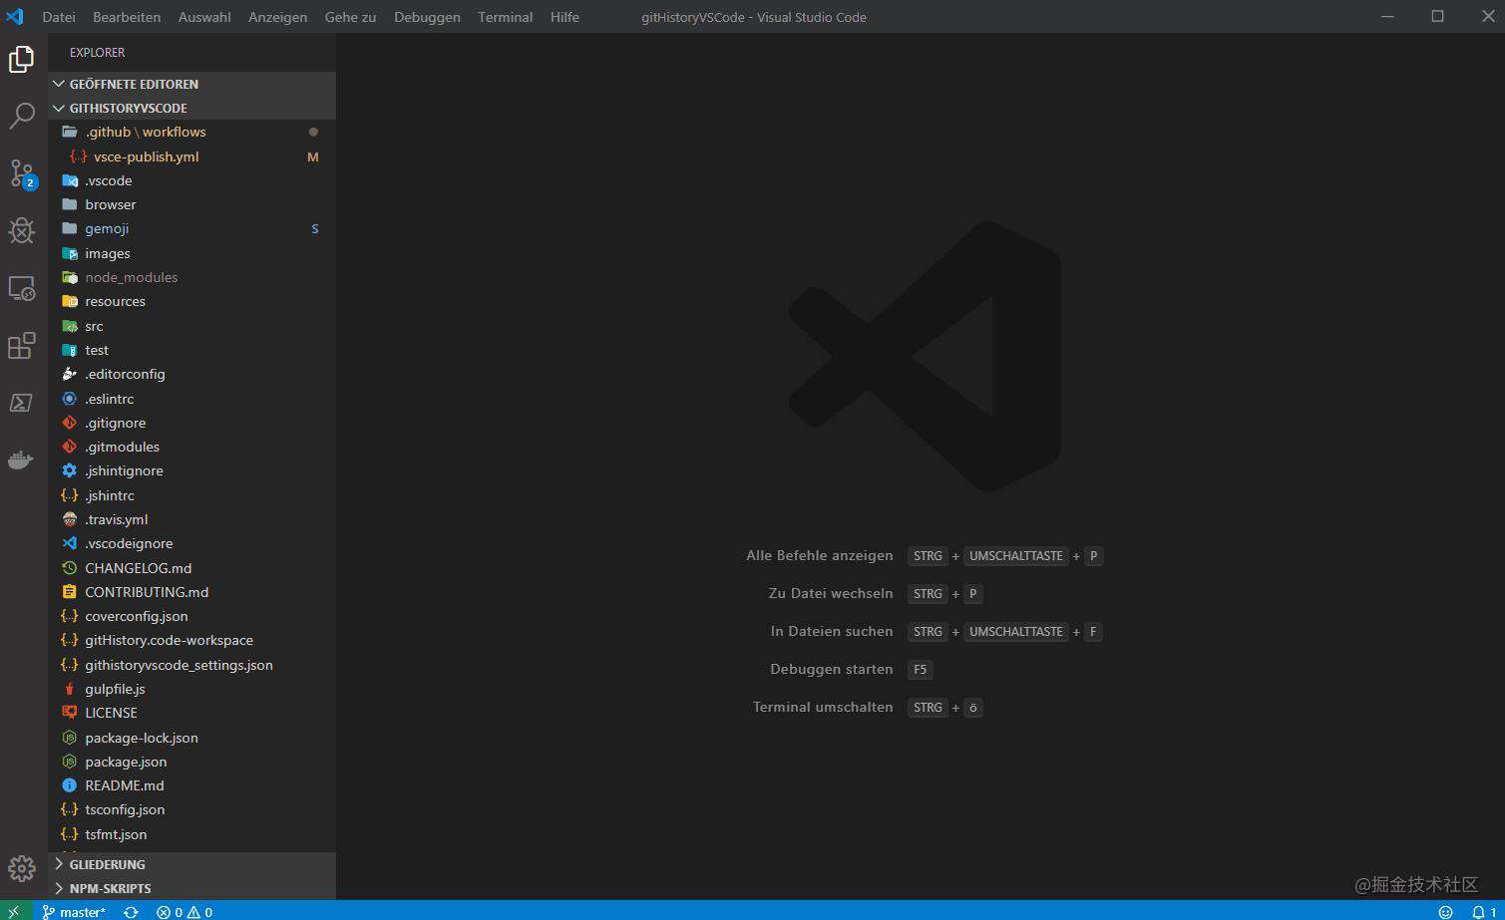This screenshot has width=1505, height=920.
Task: Click the remote window indicator in status bar
Action: tap(14, 911)
